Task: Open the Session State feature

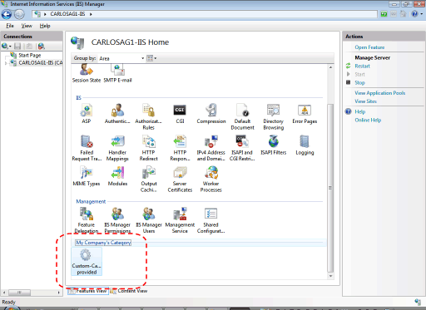Action: click(x=87, y=74)
